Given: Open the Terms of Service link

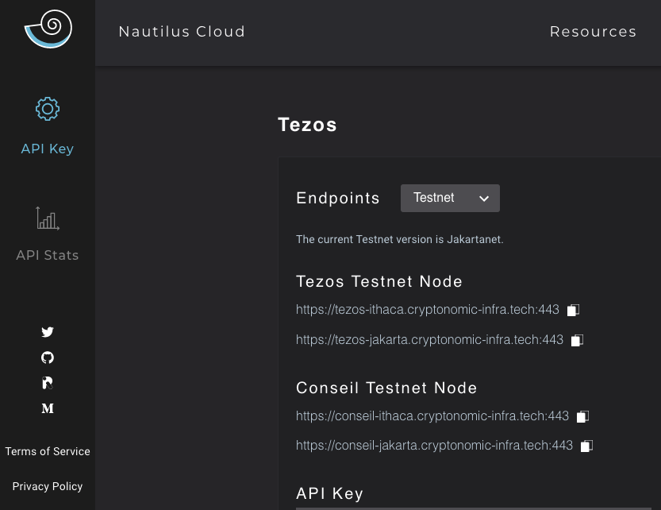Looking at the screenshot, I should pyautogui.click(x=48, y=451).
